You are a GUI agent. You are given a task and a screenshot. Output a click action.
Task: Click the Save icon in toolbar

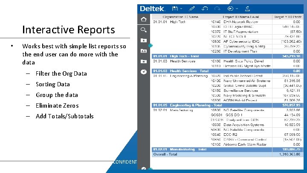click(175, 9)
